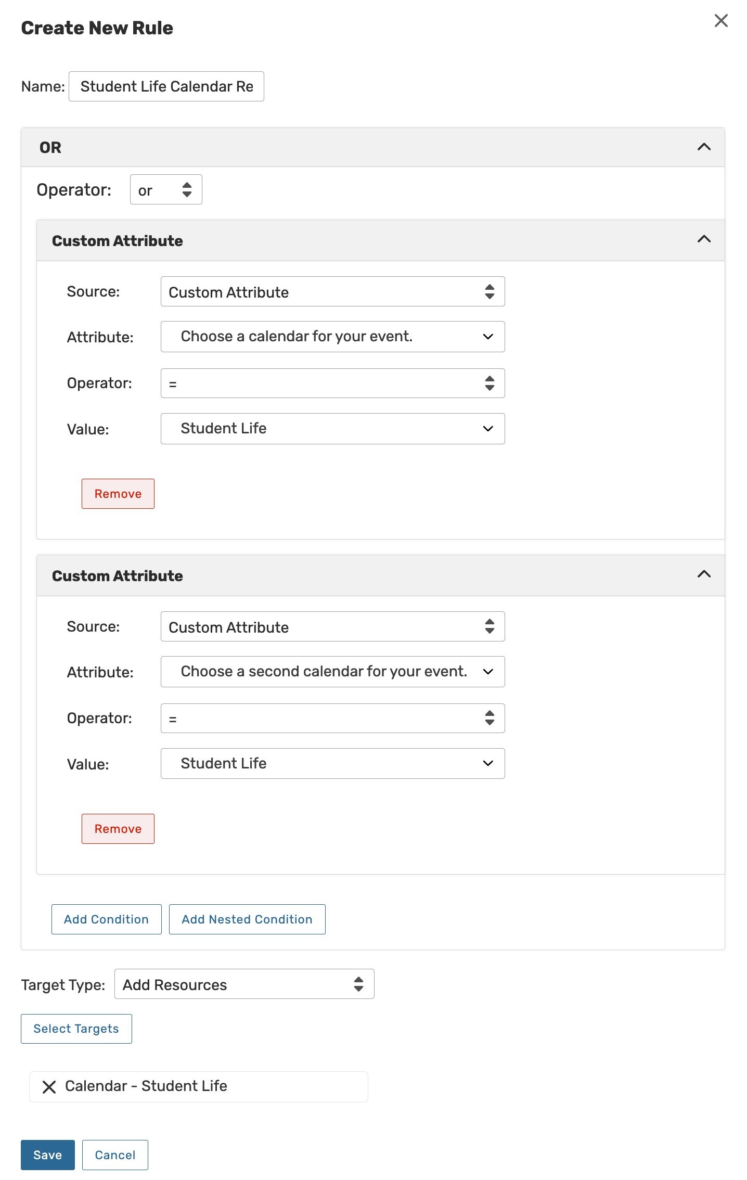Remove the first Custom Attribute condition
This screenshot has width=747, height=1180.
coord(118,494)
